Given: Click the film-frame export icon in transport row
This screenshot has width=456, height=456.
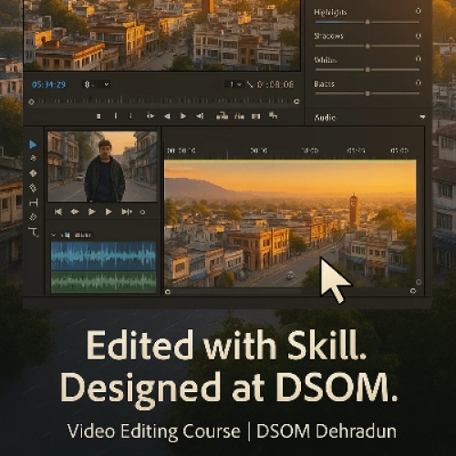Looking at the screenshot, I should point(256,116).
